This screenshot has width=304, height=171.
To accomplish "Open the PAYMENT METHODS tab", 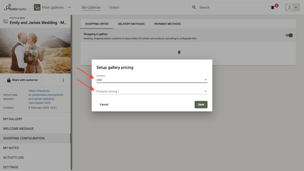I will tap(167, 24).
